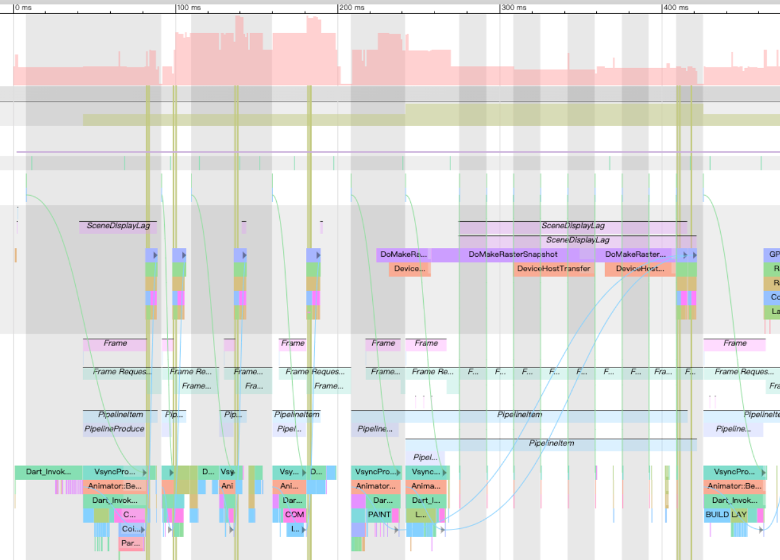This screenshot has width=780, height=560.
Task: Click the BUILD LAY slice
Action: pos(722,515)
